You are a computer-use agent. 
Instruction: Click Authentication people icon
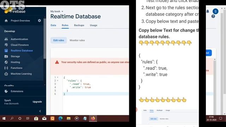pos(6,39)
